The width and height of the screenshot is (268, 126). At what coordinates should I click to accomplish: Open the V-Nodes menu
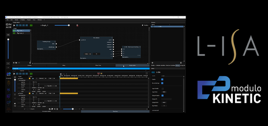(23, 20)
